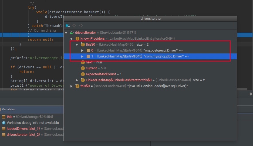Select the 'current = null' field row
This screenshot has width=253, height=146.
[x=96, y=68]
